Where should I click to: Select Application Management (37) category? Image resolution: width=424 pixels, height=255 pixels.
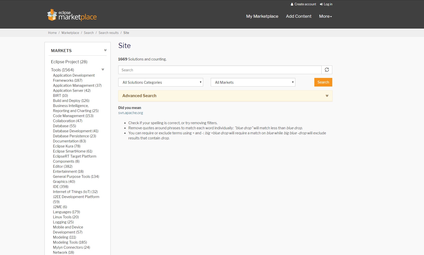pos(77,86)
